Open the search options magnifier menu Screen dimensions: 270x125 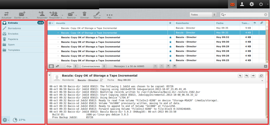coord(223,15)
